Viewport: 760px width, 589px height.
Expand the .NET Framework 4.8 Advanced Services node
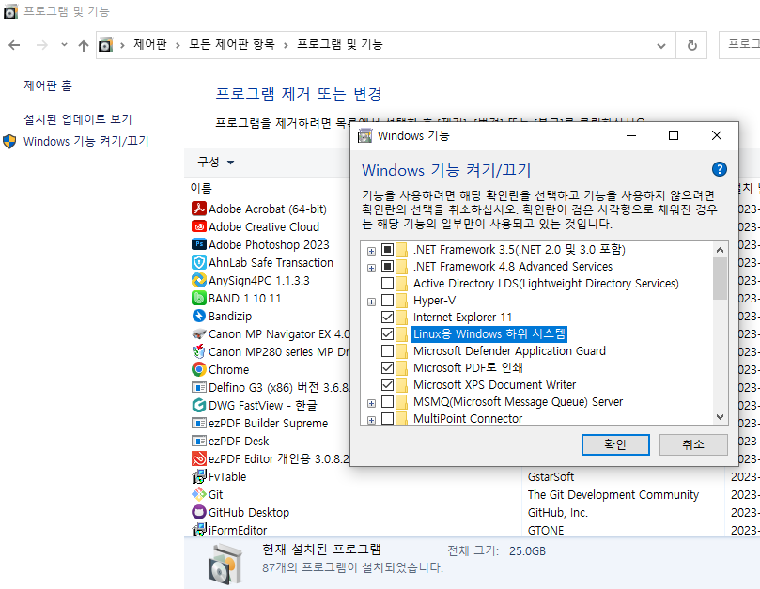pos(371,268)
